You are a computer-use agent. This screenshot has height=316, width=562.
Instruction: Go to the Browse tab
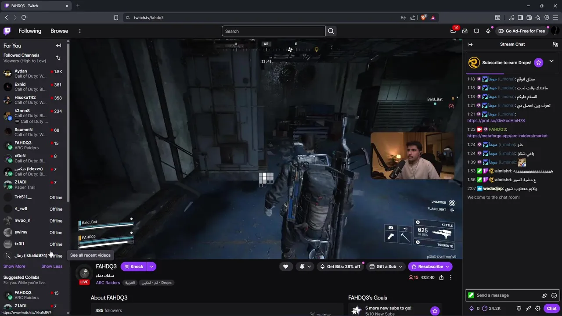59,31
